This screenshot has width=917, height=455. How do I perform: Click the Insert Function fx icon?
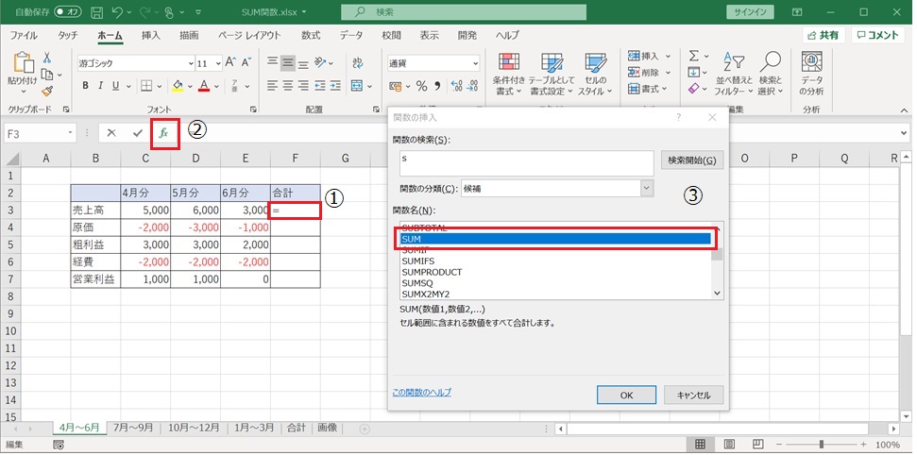click(x=163, y=133)
